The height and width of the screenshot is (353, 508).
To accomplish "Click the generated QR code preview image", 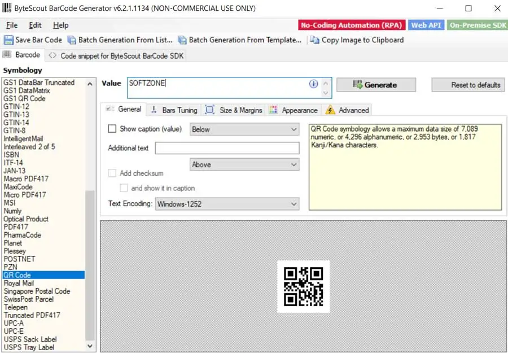I will [x=303, y=286].
